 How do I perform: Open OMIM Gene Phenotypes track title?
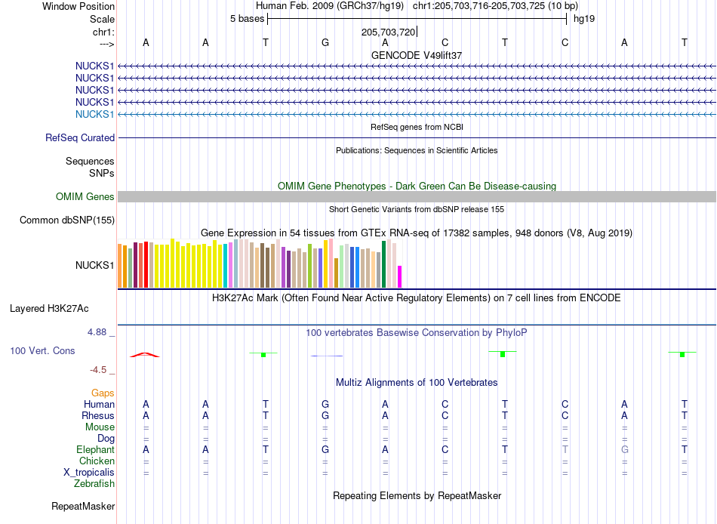point(417,186)
